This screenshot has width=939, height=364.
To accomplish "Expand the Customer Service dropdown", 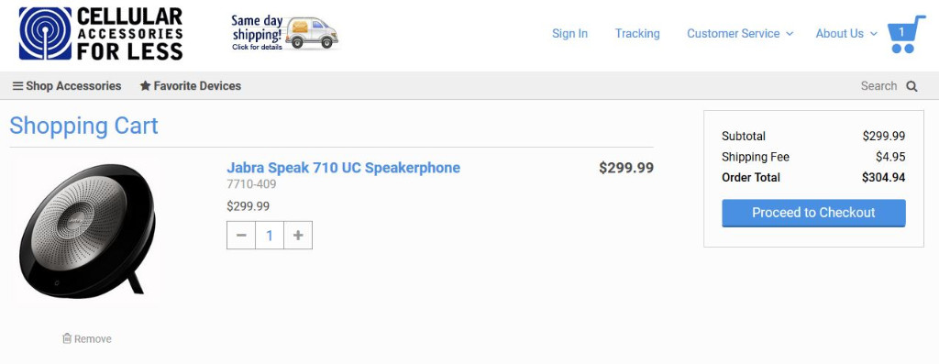I will click(740, 34).
